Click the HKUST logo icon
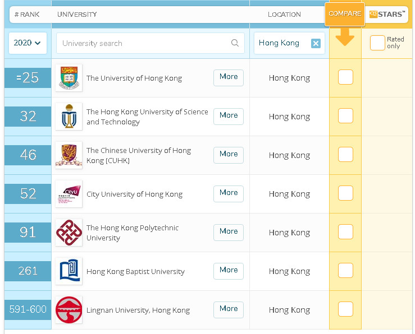415x334 pixels. [x=69, y=117]
